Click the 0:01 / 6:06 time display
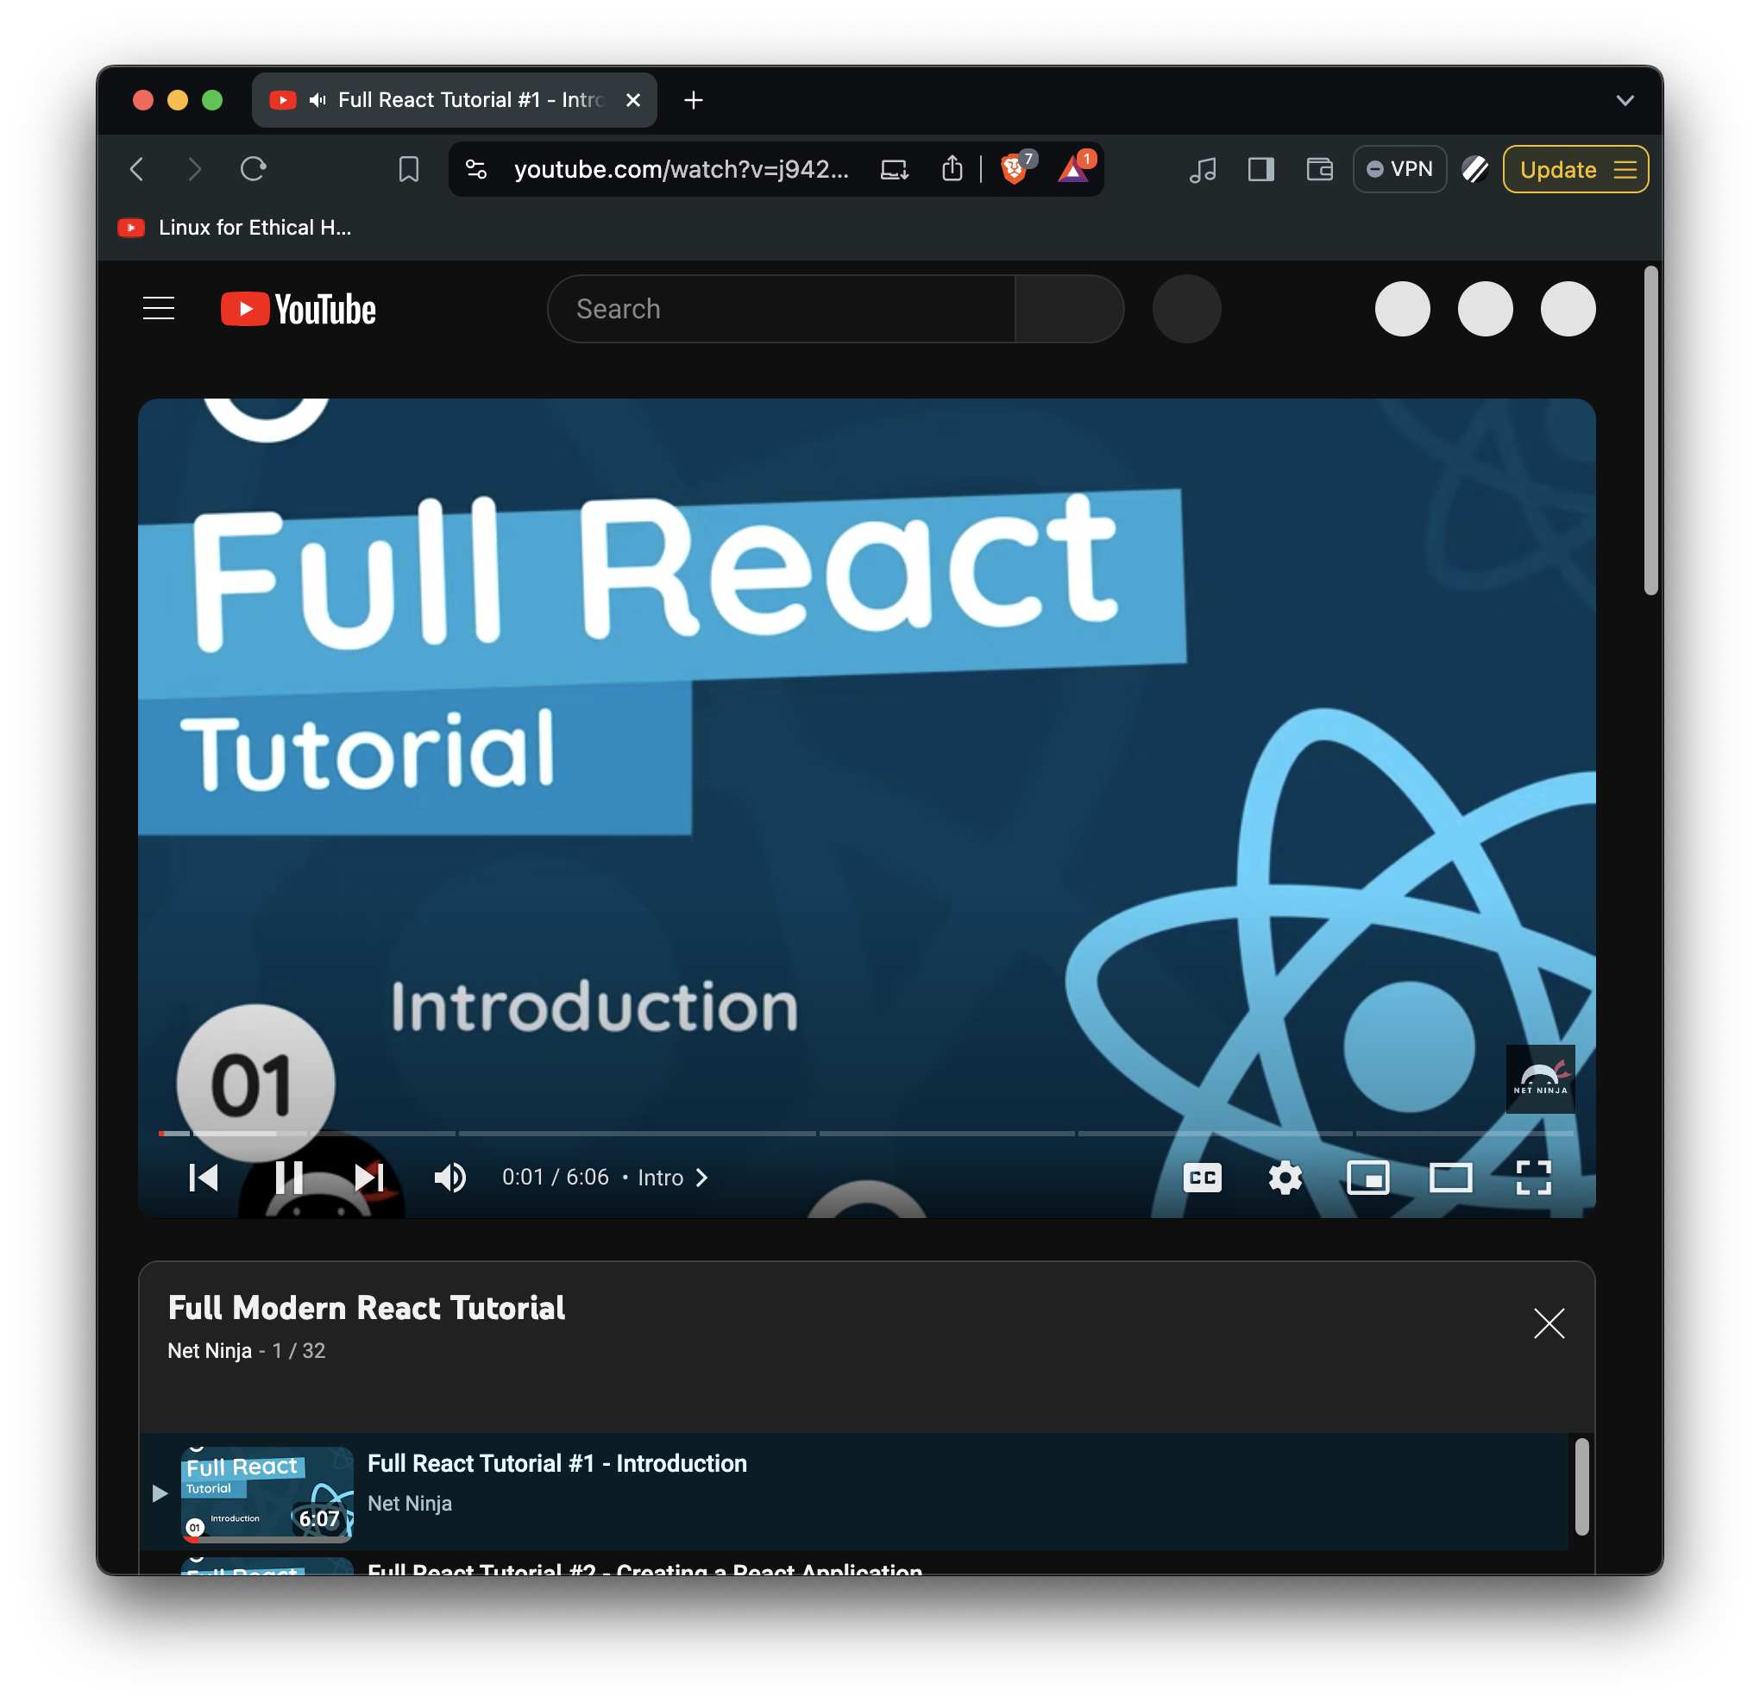The image size is (1760, 1703). 555,1178
